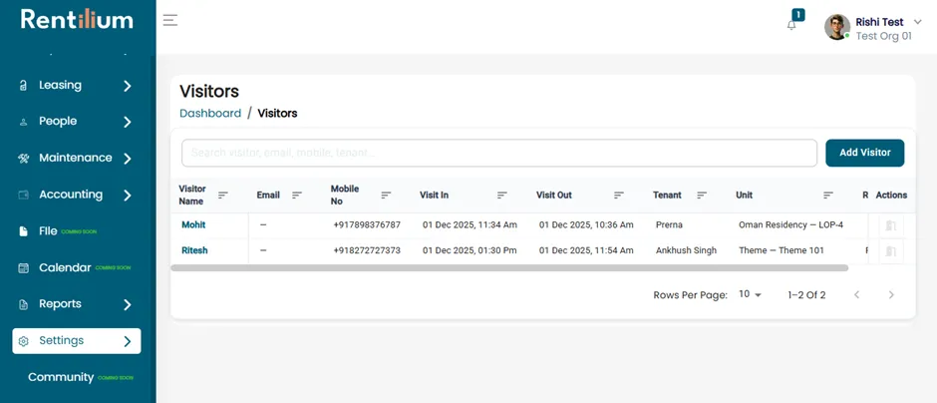
Task: Go to Dashboard breadcrumb link
Action: [210, 113]
